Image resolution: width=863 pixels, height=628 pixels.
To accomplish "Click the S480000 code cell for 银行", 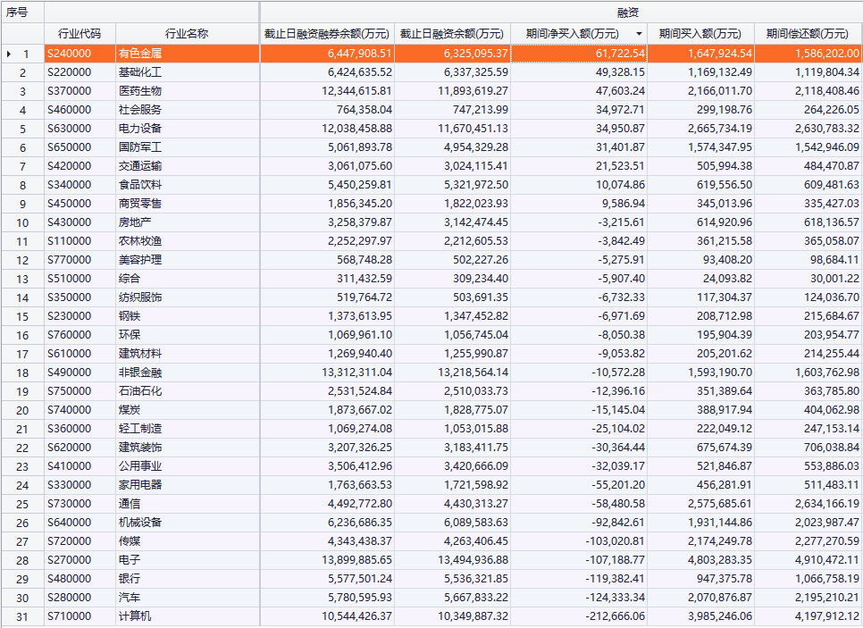I will coord(80,579).
